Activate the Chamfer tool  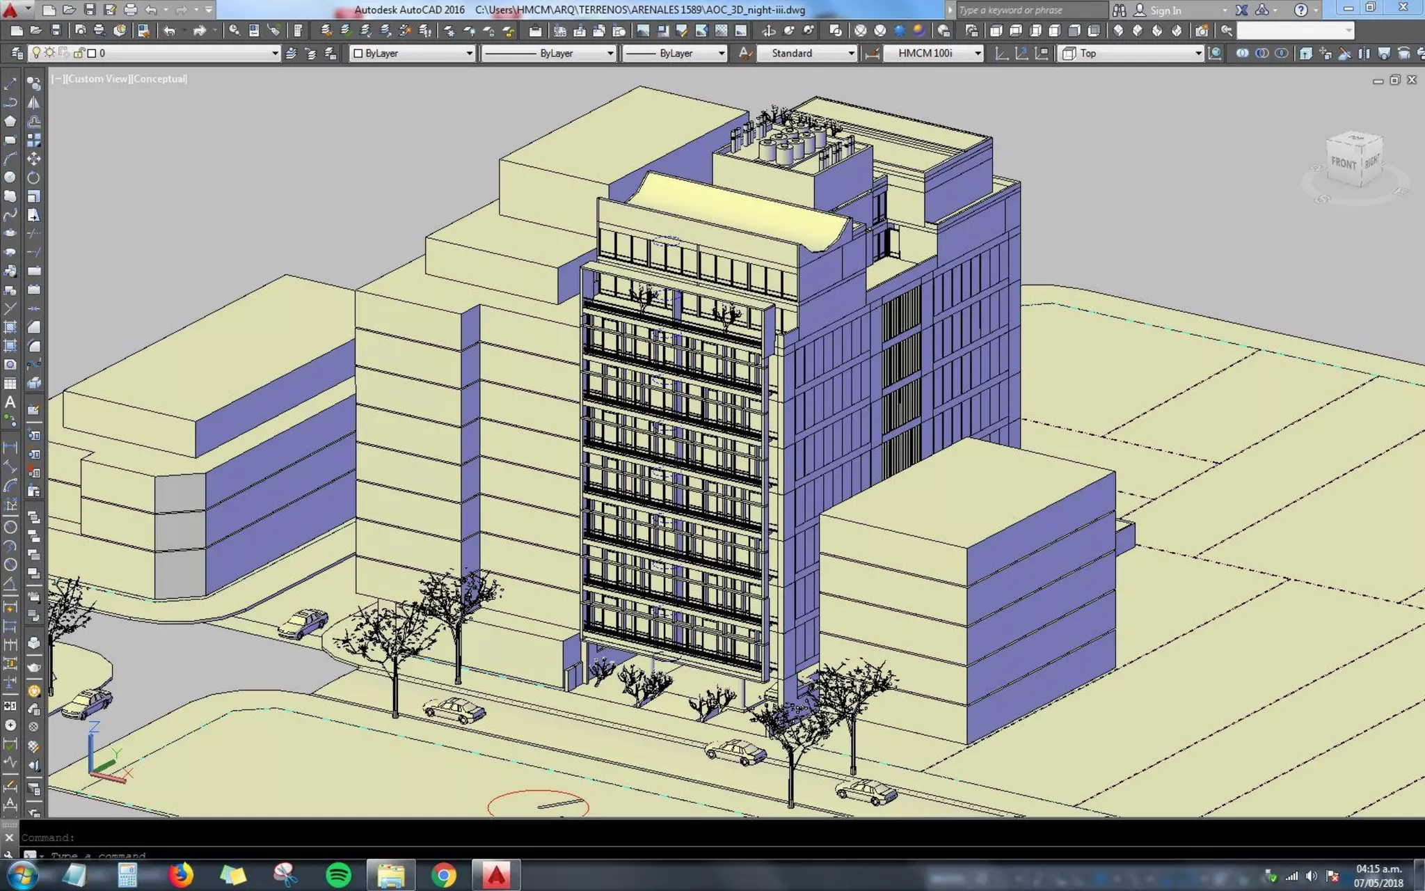point(33,327)
